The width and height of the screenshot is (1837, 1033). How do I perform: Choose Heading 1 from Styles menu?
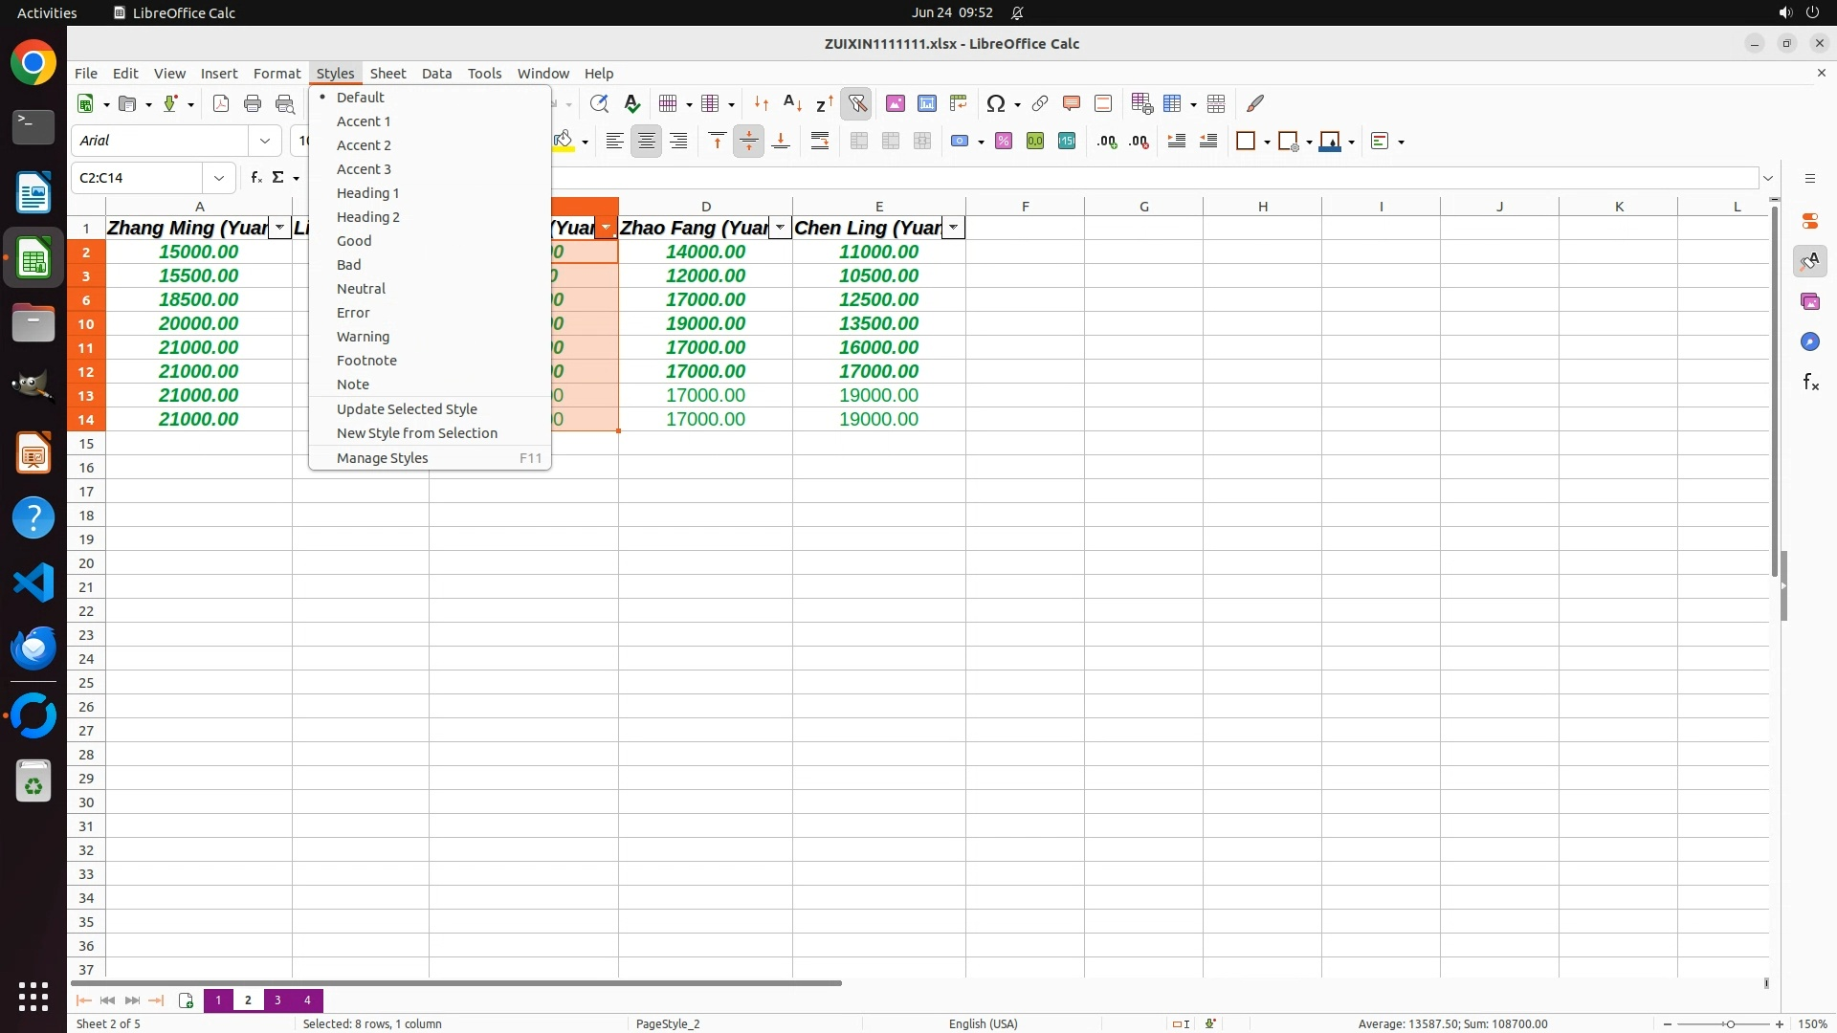click(x=367, y=193)
